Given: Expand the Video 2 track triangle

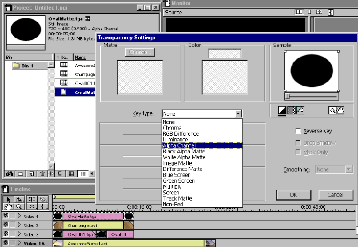Looking at the screenshot, I should pyautogui.click(x=19, y=234).
